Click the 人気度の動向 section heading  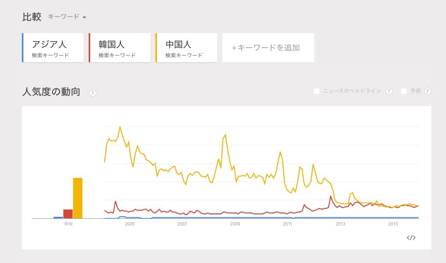point(51,92)
